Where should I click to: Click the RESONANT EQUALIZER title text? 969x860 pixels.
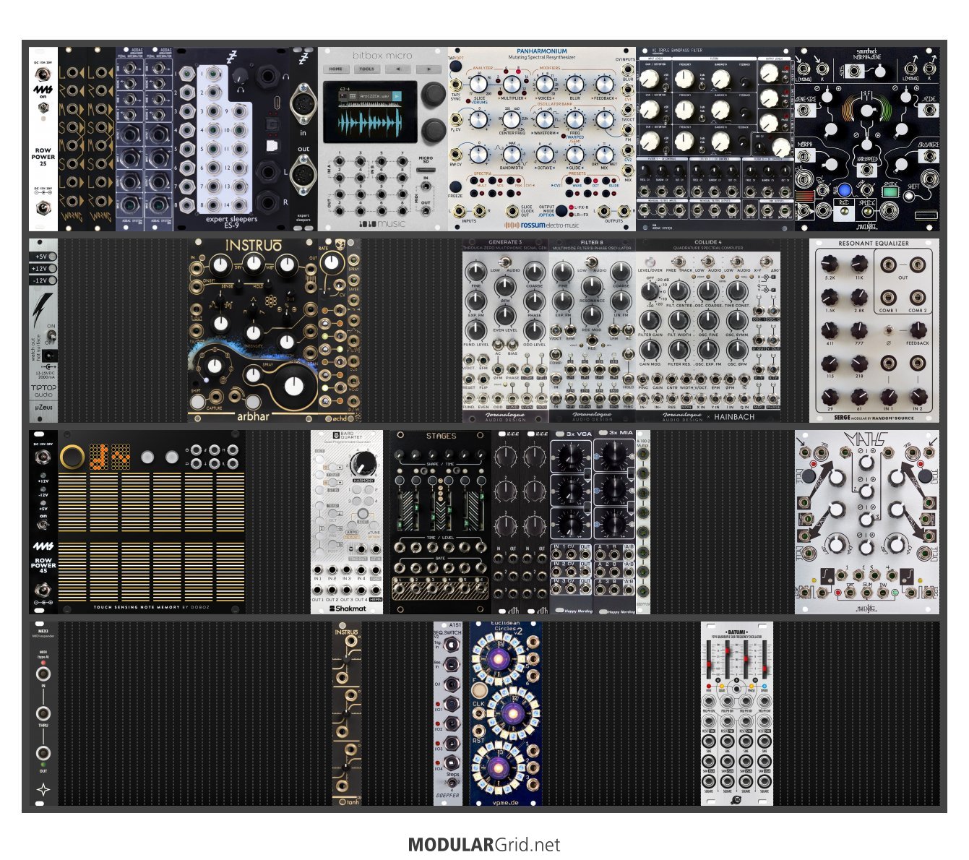(x=874, y=244)
